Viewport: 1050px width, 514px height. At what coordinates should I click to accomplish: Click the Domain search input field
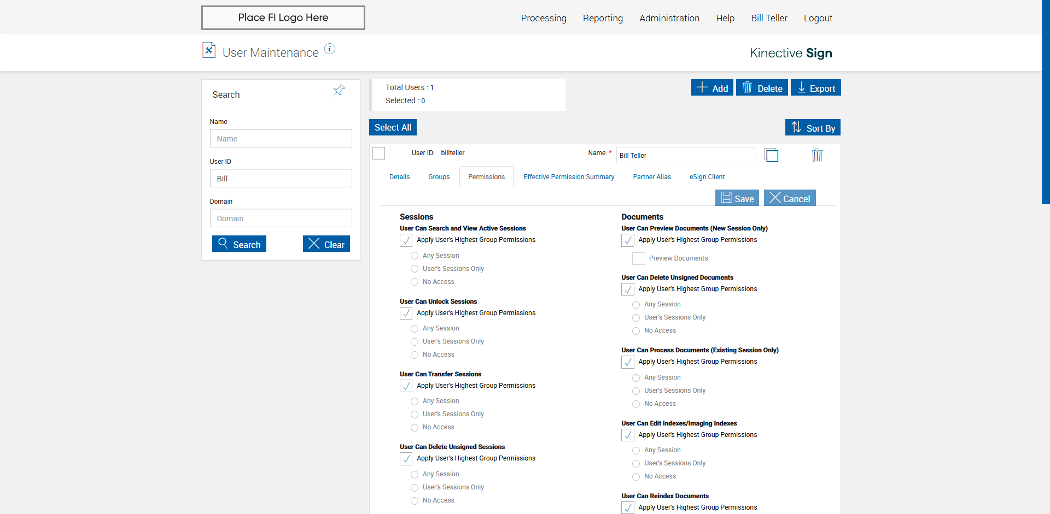[281, 218]
